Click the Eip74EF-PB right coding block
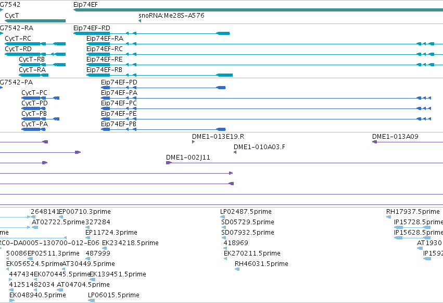This screenshot has height=303, width=443. [221, 129]
